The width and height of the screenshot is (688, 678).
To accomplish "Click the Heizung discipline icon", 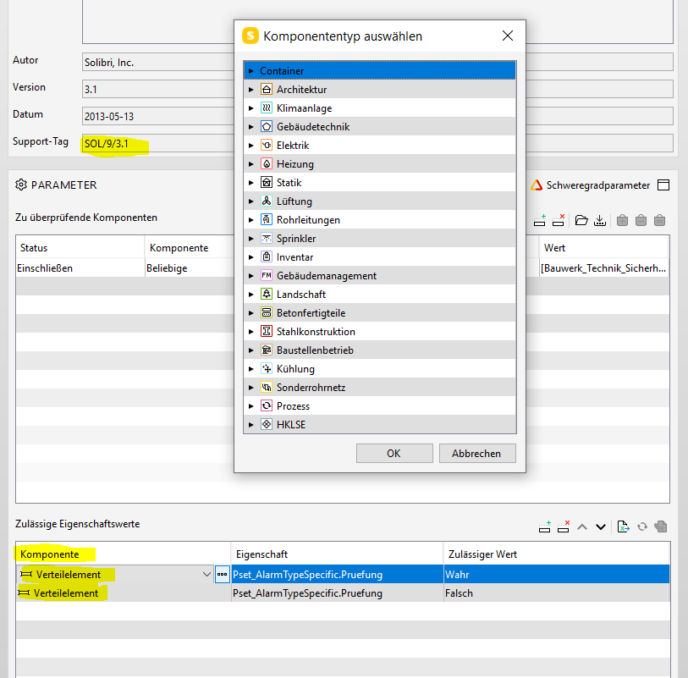I will tap(267, 163).
